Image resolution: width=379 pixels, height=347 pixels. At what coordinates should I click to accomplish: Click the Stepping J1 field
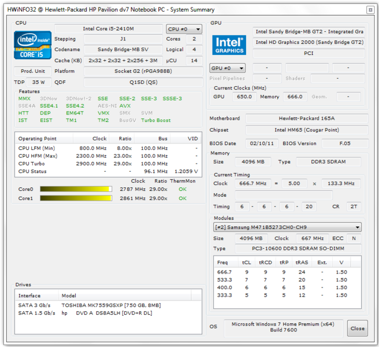[x=123, y=39]
